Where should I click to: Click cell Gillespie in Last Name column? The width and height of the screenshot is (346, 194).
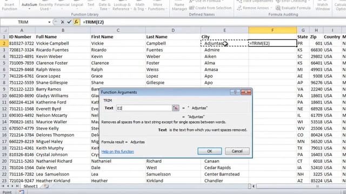pyautogui.click(x=173, y=82)
